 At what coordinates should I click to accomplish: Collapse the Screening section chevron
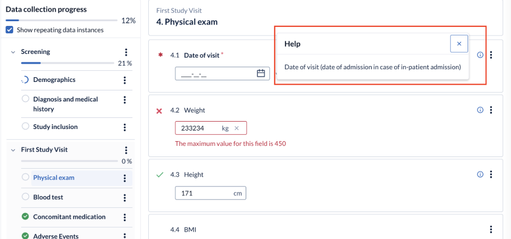(x=13, y=52)
